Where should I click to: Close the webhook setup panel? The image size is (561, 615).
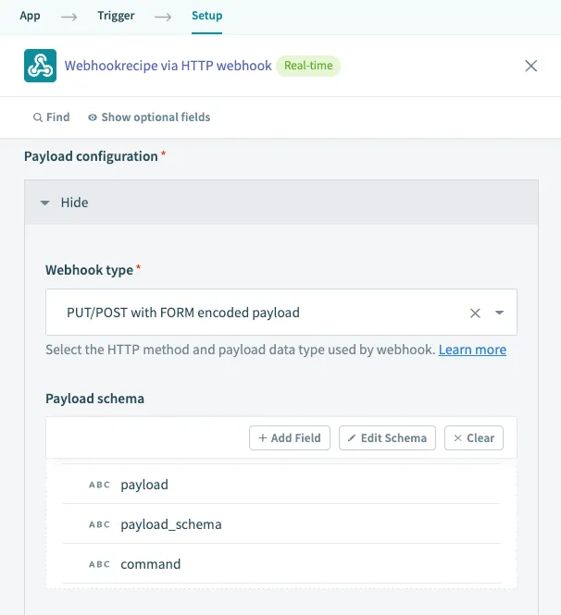coord(531,66)
